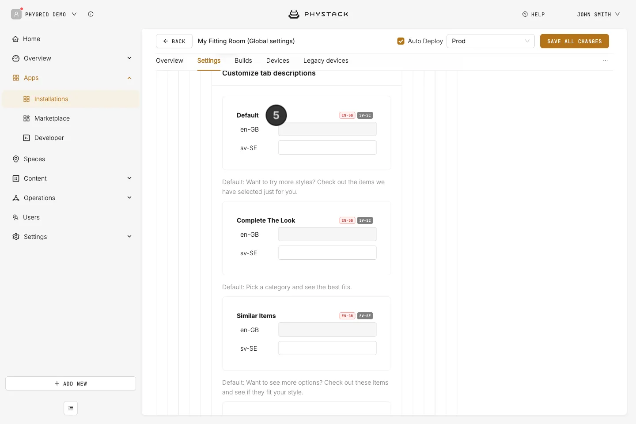Select EN-GB tag for Similar Items

click(347, 316)
